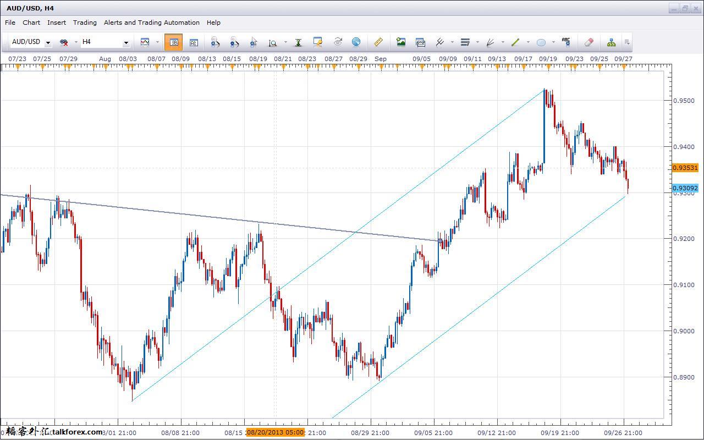Select the green trend line tool
This screenshot has height=440, width=704.
point(515,42)
